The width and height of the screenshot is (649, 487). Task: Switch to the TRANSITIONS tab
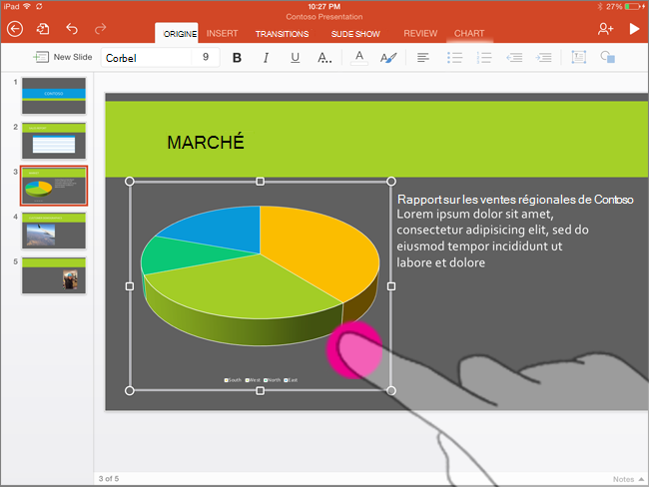pyautogui.click(x=282, y=34)
